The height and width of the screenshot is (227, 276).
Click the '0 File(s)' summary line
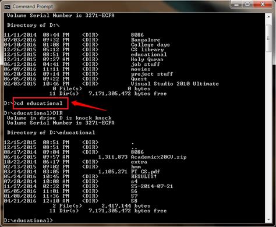[x=68, y=88]
